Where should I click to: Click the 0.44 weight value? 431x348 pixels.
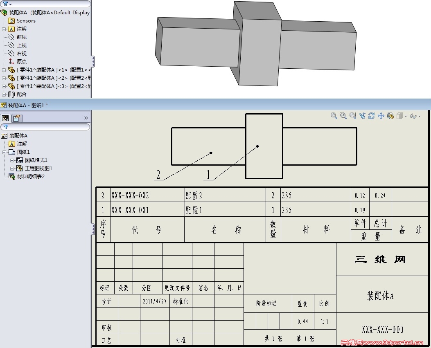(x=302, y=321)
